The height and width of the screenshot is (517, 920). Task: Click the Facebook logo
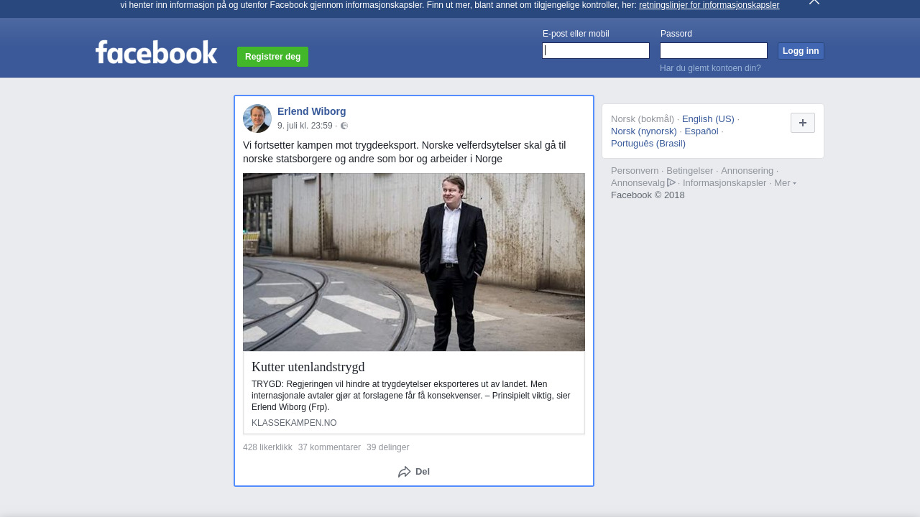[156, 52]
